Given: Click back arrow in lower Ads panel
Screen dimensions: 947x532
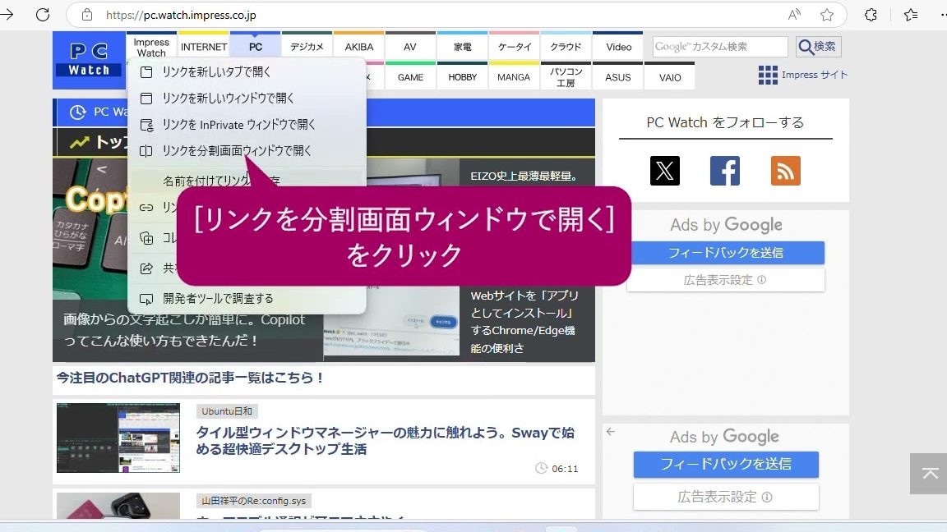Looking at the screenshot, I should pyautogui.click(x=611, y=431).
